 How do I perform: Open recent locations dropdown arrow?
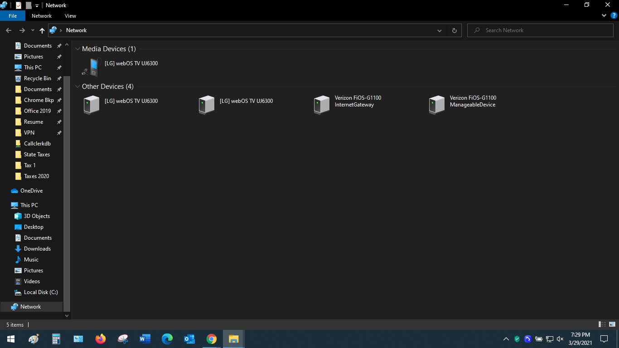coord(33,30)
